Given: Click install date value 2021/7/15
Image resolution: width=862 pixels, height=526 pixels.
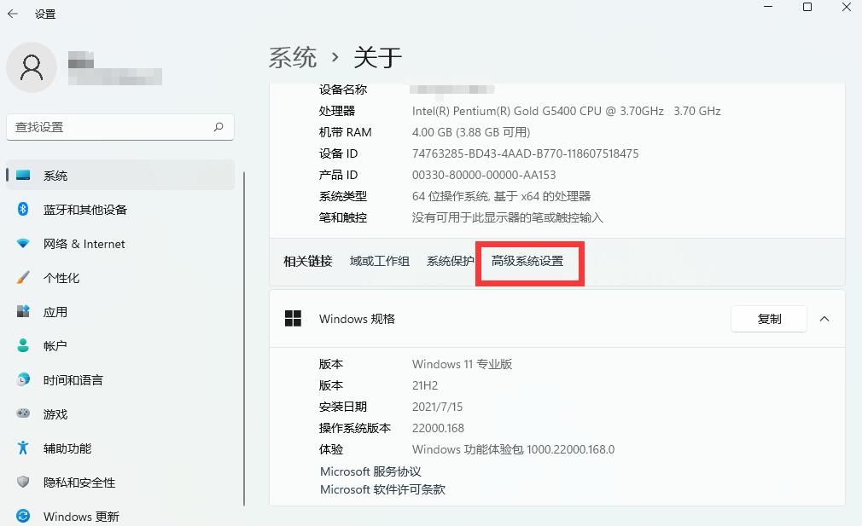Looking at the screenshot, I should click(437, 407).
